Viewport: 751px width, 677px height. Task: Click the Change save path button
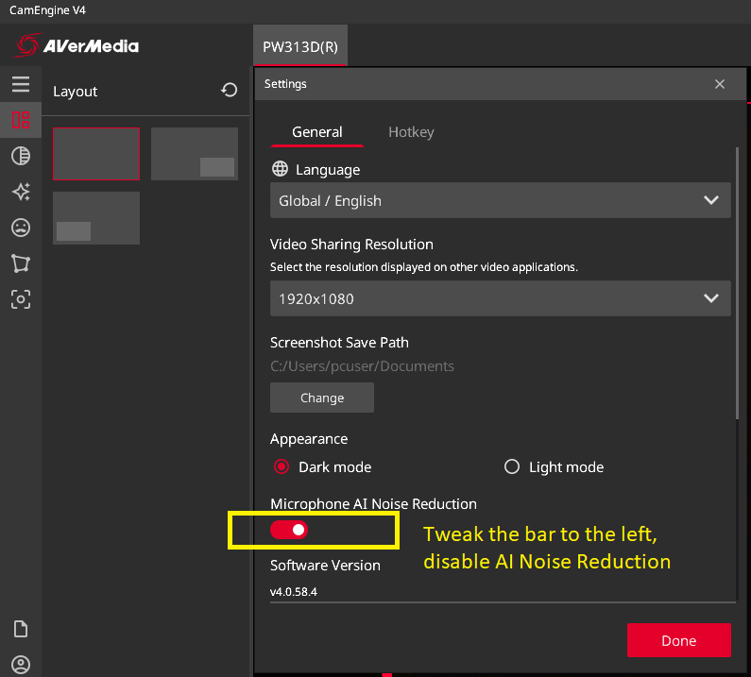click(x=322, y=398)
